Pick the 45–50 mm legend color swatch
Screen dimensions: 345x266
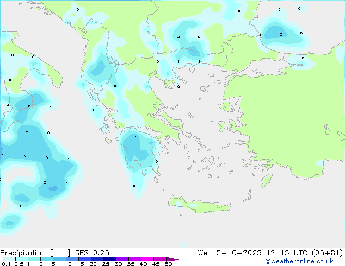(160, 259)
